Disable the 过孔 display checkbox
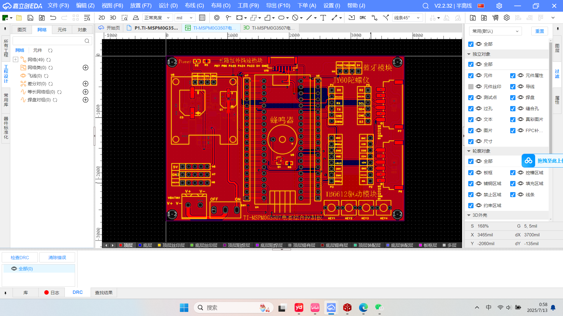This screenshot has width=563, height=316. click(471, 108)
